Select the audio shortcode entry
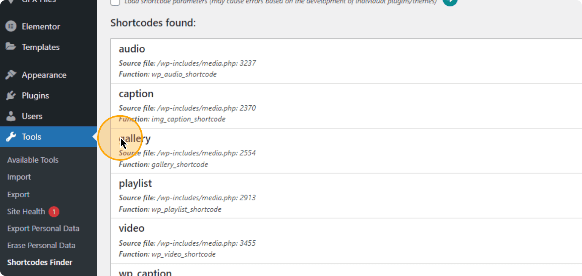The width and height of the screenshot is (582, 276). click(x=346, y=61)
